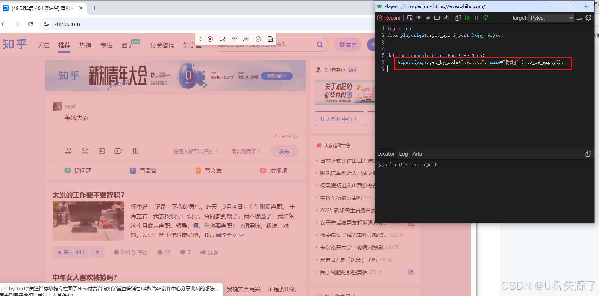The width and height of the screenshot is (599, 296).
Task: Click the 提问题 option
Action: pos(78,171)
